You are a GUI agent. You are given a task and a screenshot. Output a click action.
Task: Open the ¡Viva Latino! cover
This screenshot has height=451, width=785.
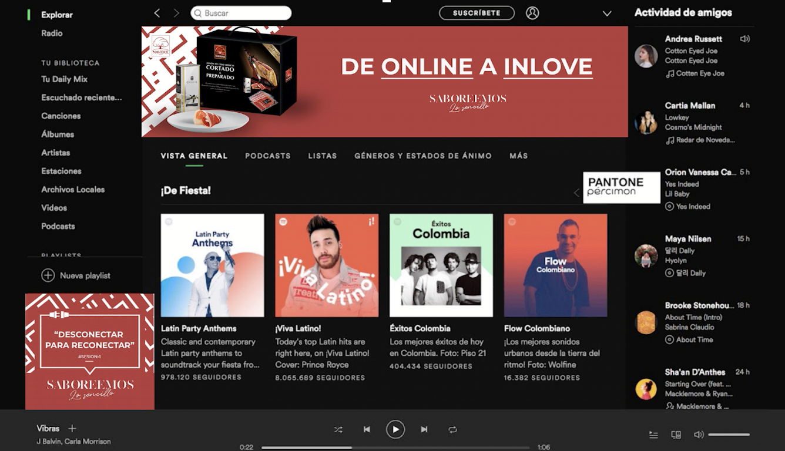[327, 265]
